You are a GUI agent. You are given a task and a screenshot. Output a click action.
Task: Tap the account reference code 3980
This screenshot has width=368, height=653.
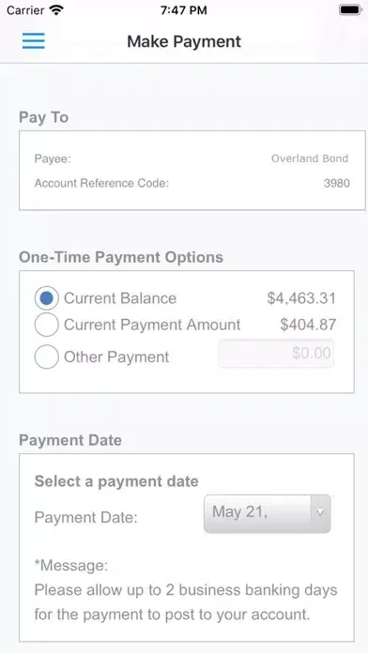pyautogui.click(x=337, y=183)
